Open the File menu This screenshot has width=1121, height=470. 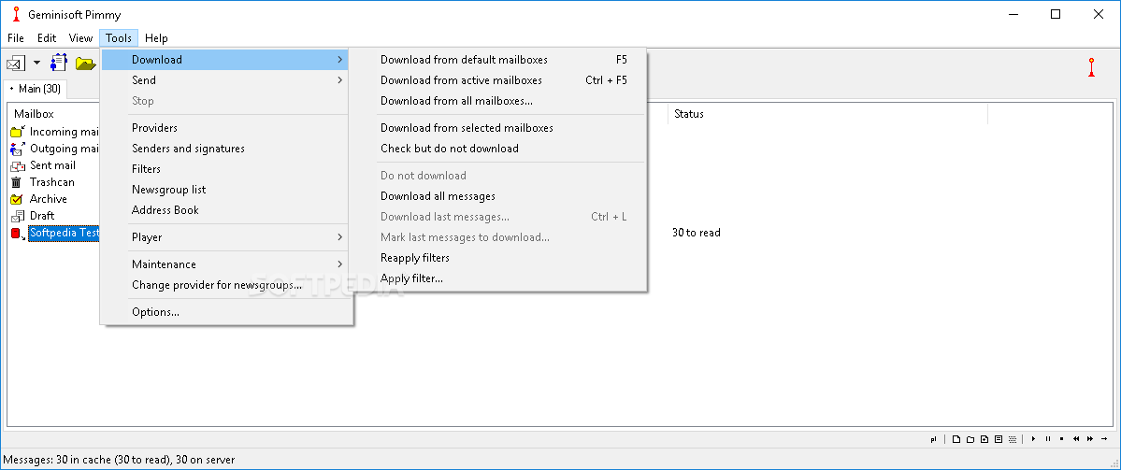pos(16,38)
